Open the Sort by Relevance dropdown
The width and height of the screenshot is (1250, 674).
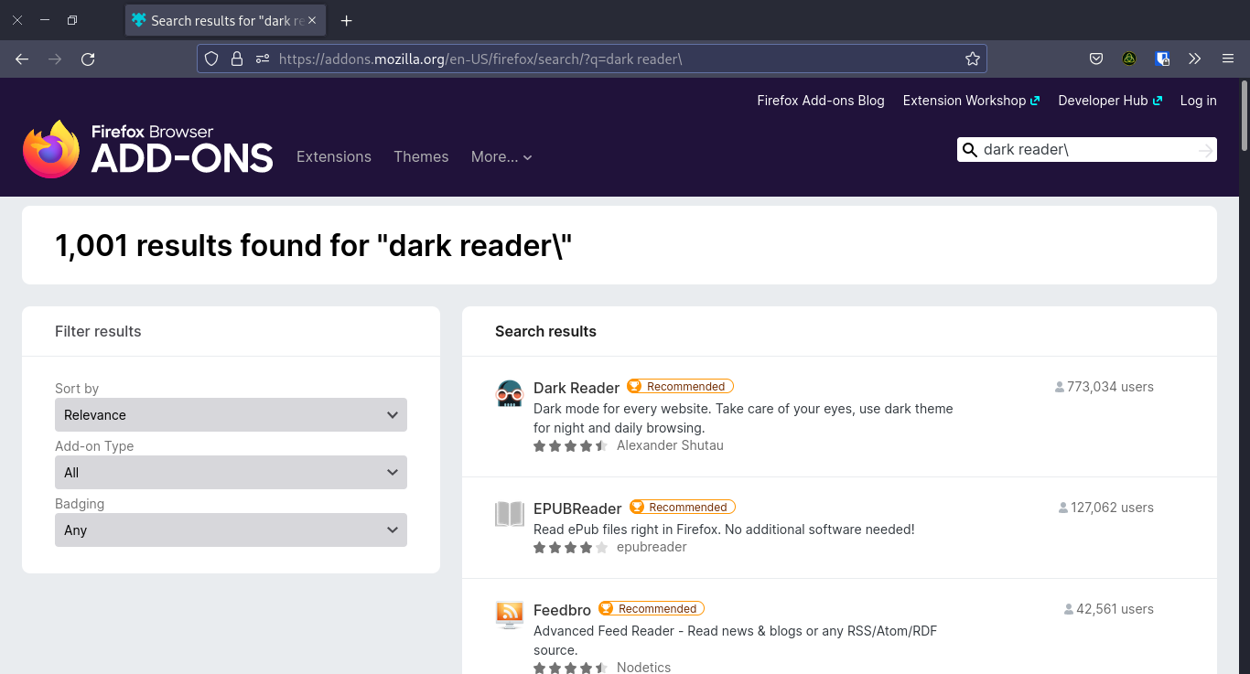[x=231, y=415]
